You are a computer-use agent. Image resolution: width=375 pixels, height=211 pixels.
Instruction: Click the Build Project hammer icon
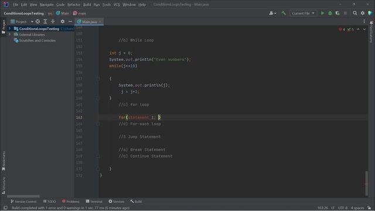point(284,13)
